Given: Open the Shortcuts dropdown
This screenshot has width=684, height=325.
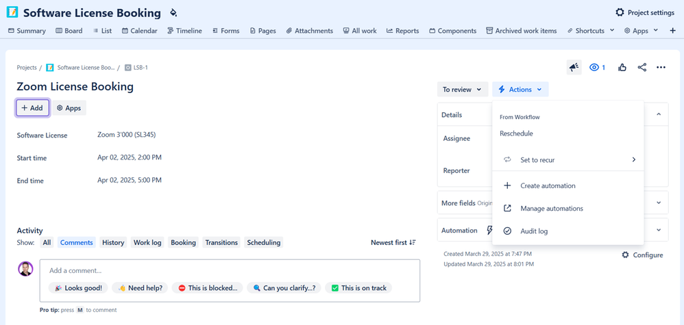Looking at the screenshot, I should point(591,31).
